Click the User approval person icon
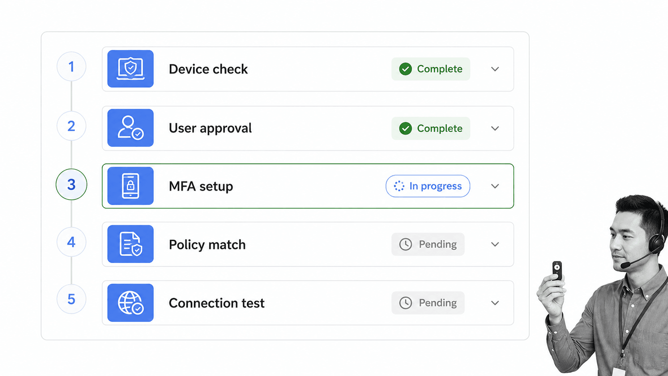 [x=130, y=128]
